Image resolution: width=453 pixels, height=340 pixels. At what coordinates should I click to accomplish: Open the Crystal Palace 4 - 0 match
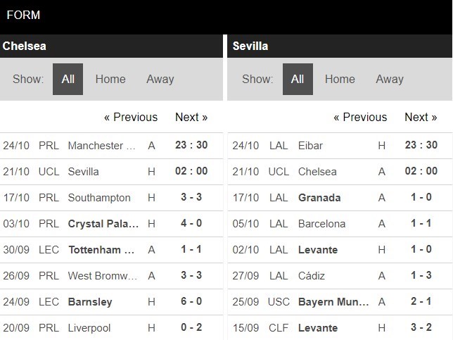click(x=112, y=224)
